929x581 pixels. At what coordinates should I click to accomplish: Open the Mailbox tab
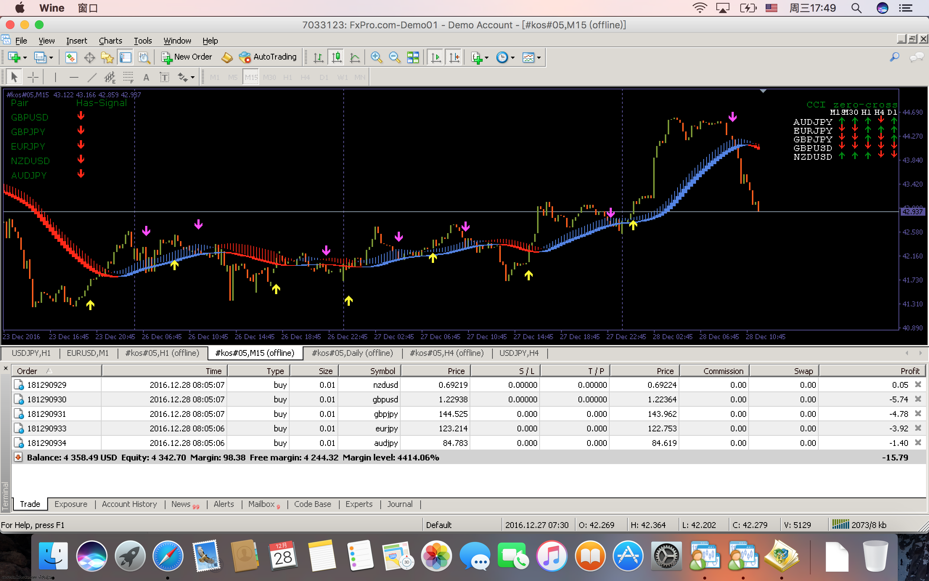point(264,504)
